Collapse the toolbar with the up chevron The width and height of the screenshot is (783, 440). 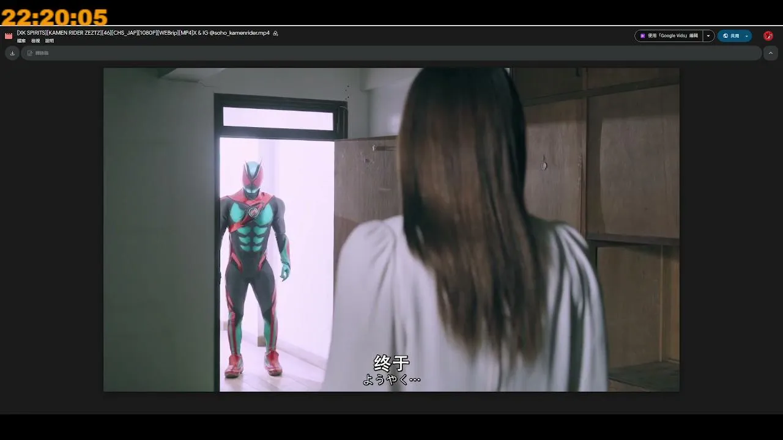click(x=770, y=53)
